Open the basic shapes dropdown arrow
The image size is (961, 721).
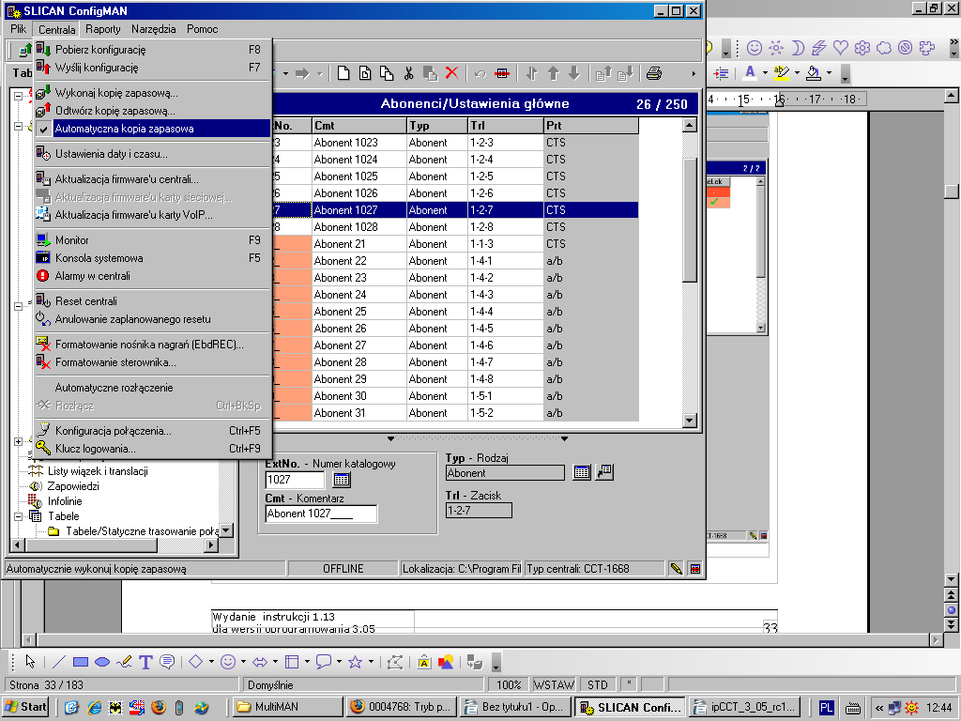pyautogui.click(x=211, y=662)
